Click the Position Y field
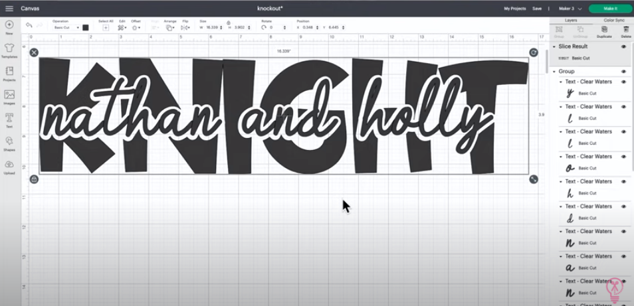 coord(335,27)
